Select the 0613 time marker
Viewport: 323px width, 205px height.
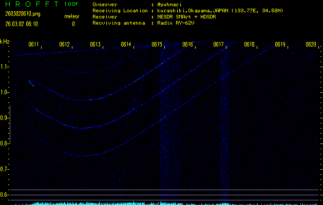coord(96,45)
